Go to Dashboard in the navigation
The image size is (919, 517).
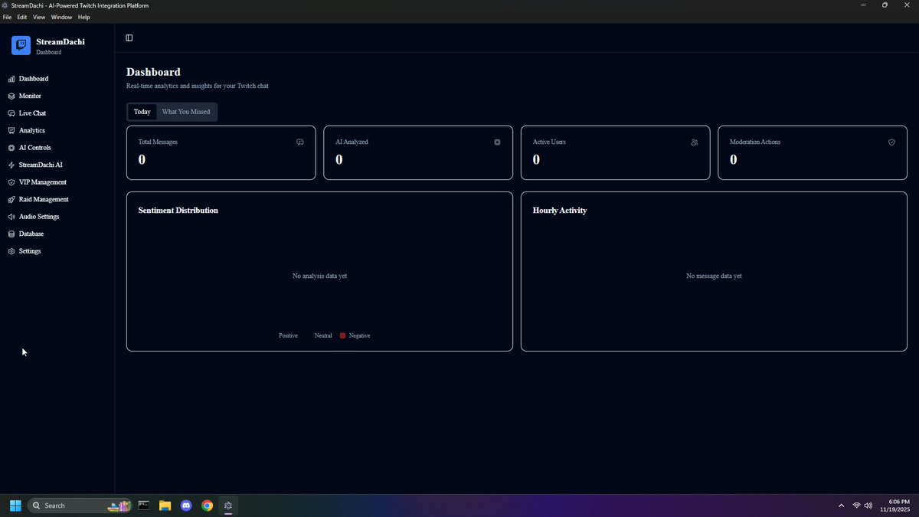(33, 78)
